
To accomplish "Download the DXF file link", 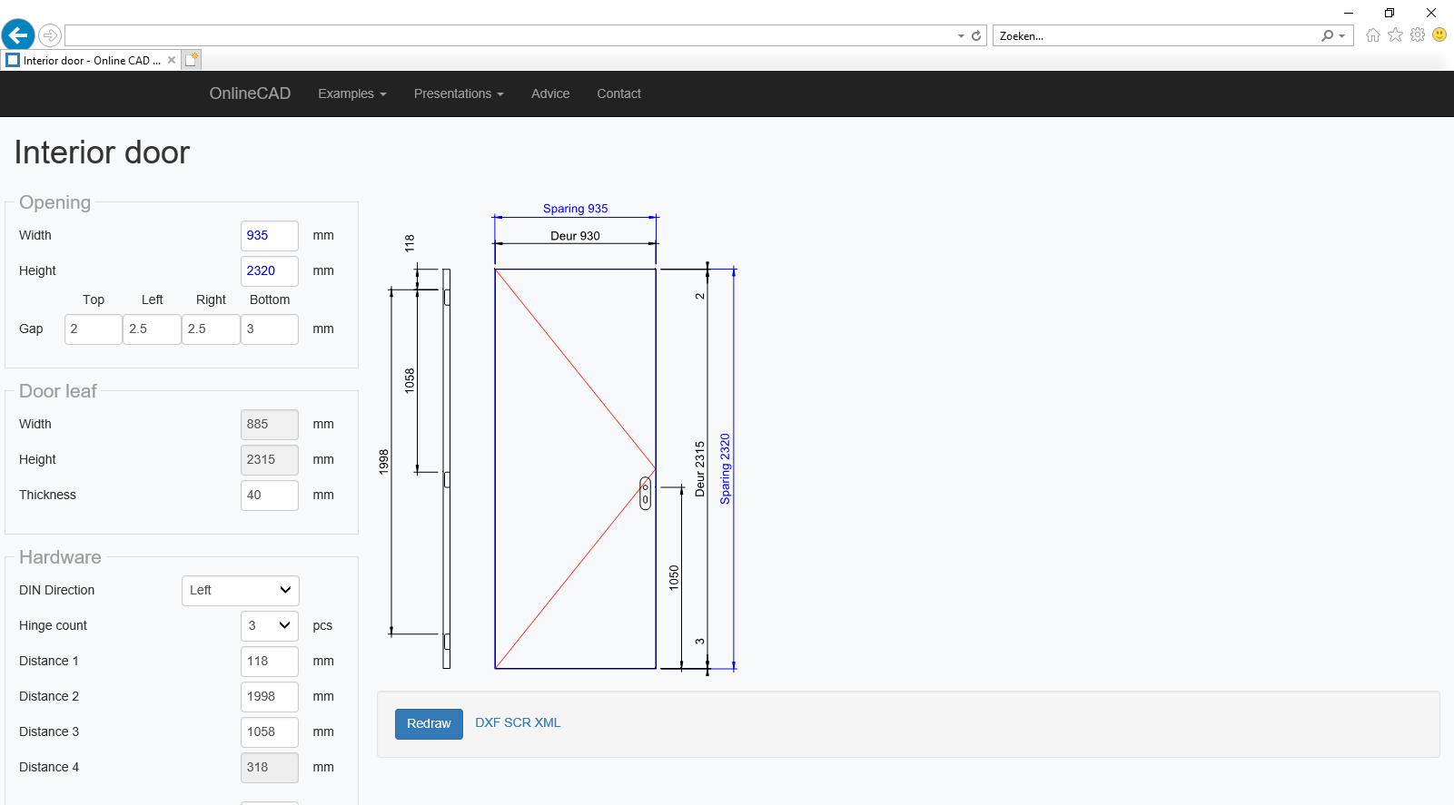I will point(488,722).
